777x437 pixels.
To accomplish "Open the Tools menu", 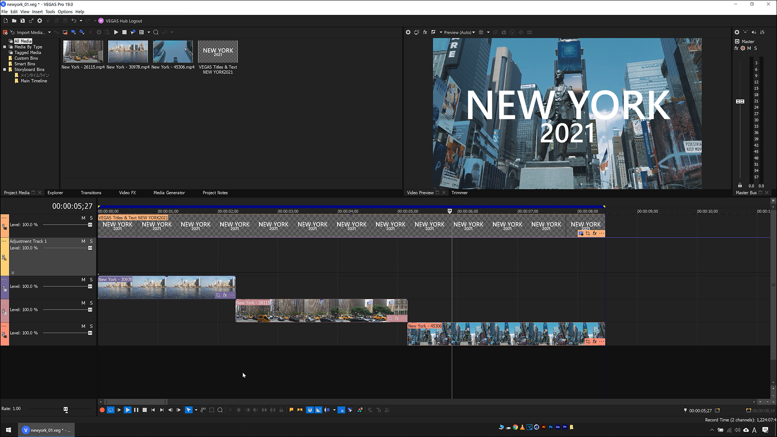I will [x=50, y=12].
